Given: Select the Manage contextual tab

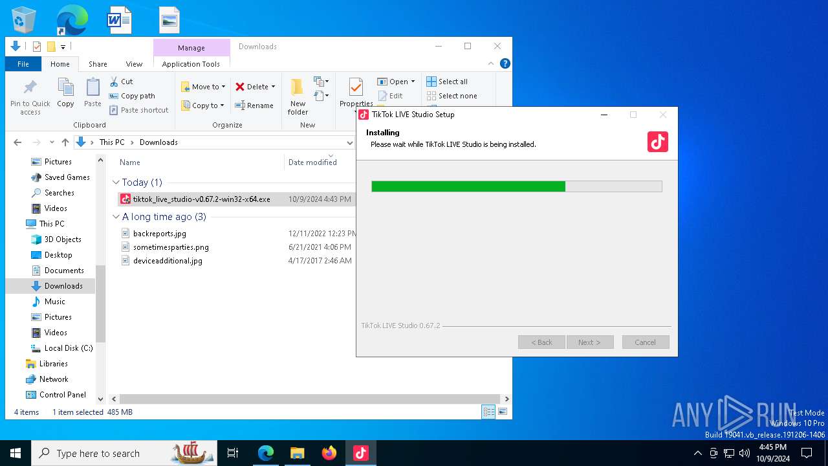Looking at the screenshot, I should pyautogui.click(x=191, y=48).
